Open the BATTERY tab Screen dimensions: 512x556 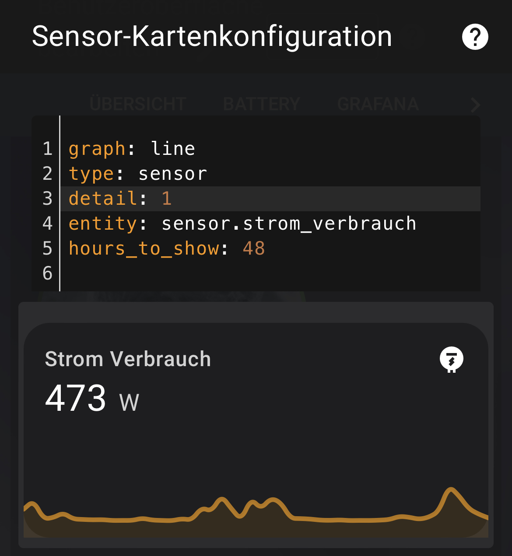[261, 105]
